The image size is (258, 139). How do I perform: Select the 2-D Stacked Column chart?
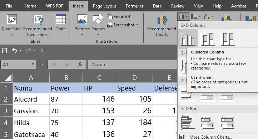pos(208,39)
